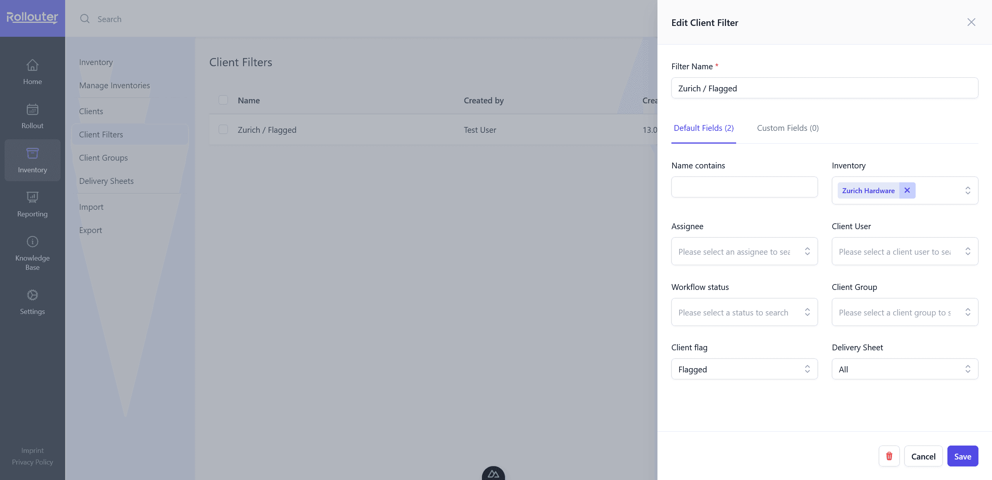
Task: Click the top Search field
Action: point(109,19)
